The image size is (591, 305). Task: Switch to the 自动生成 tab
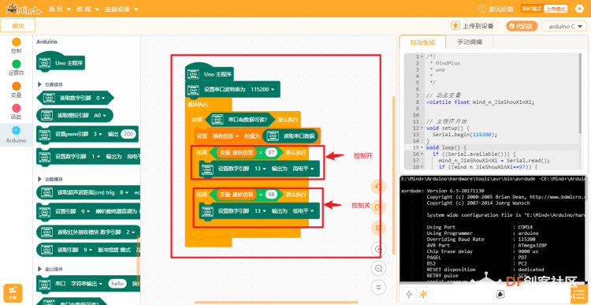(x=422, y=42)
